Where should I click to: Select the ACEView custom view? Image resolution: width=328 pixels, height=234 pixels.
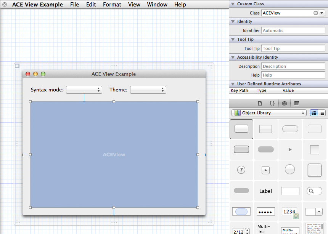(x=114, y=154)
